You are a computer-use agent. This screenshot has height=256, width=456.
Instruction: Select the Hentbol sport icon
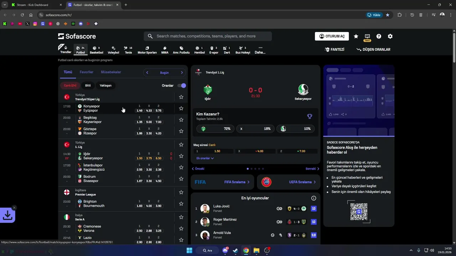pos(199,50)
